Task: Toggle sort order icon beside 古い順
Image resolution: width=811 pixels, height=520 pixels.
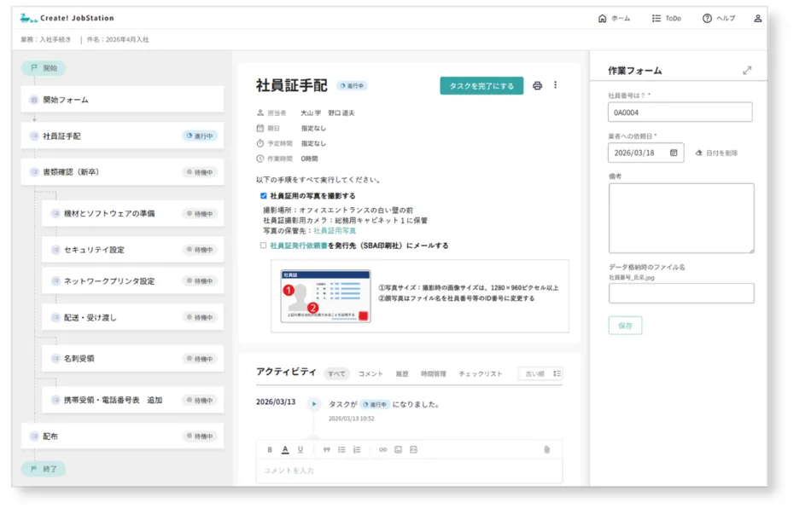Action: [557, 373]
